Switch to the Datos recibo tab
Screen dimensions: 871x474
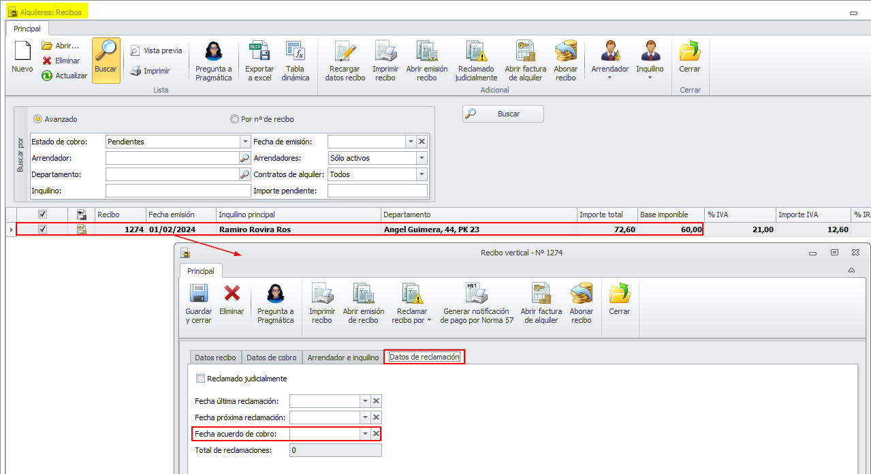(215, 358)
